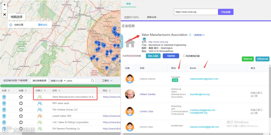This screenshot has height=135, width=271.
Task: Favorite PRV valve vault with star
Action: 21,103
